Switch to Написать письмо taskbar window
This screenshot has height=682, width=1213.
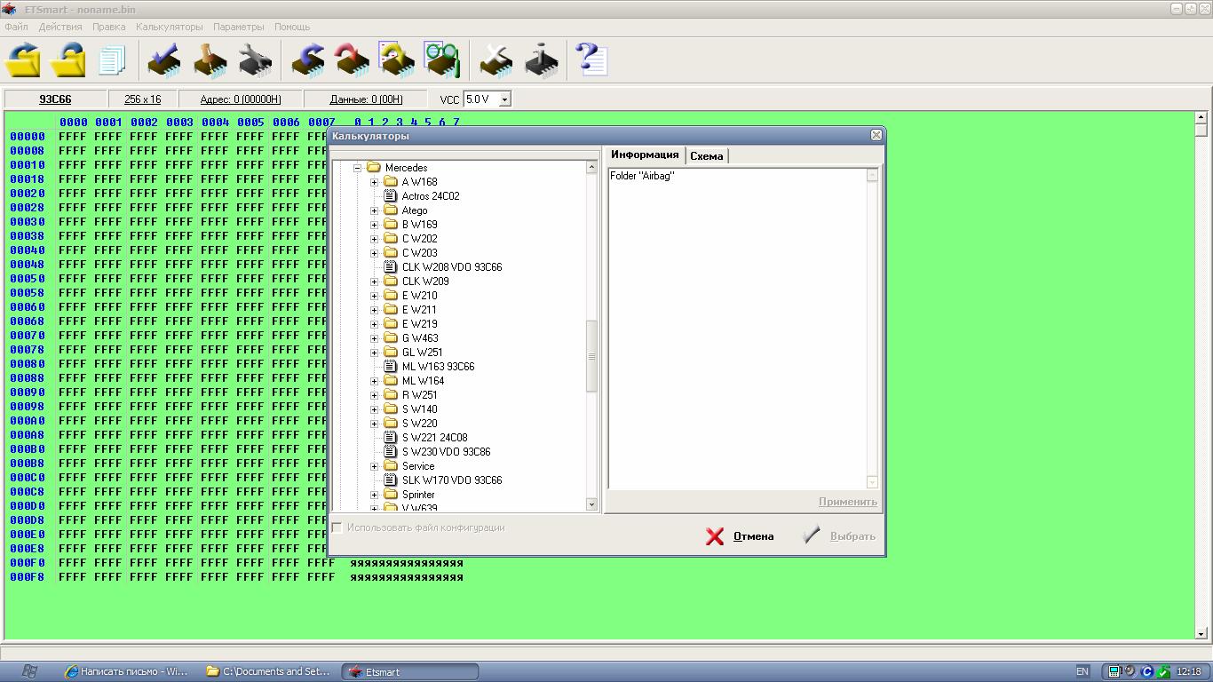[126, 671]
